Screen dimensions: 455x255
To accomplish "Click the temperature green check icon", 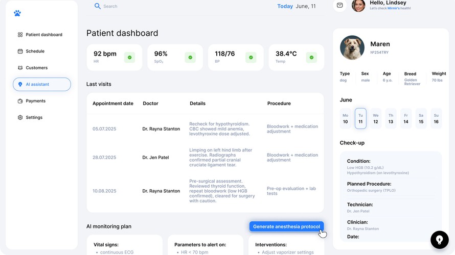I will tap(311, 58).
